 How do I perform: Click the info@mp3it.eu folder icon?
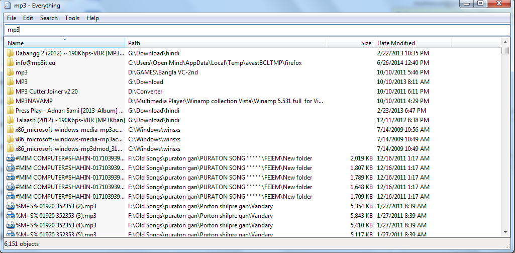coord(10,62)
